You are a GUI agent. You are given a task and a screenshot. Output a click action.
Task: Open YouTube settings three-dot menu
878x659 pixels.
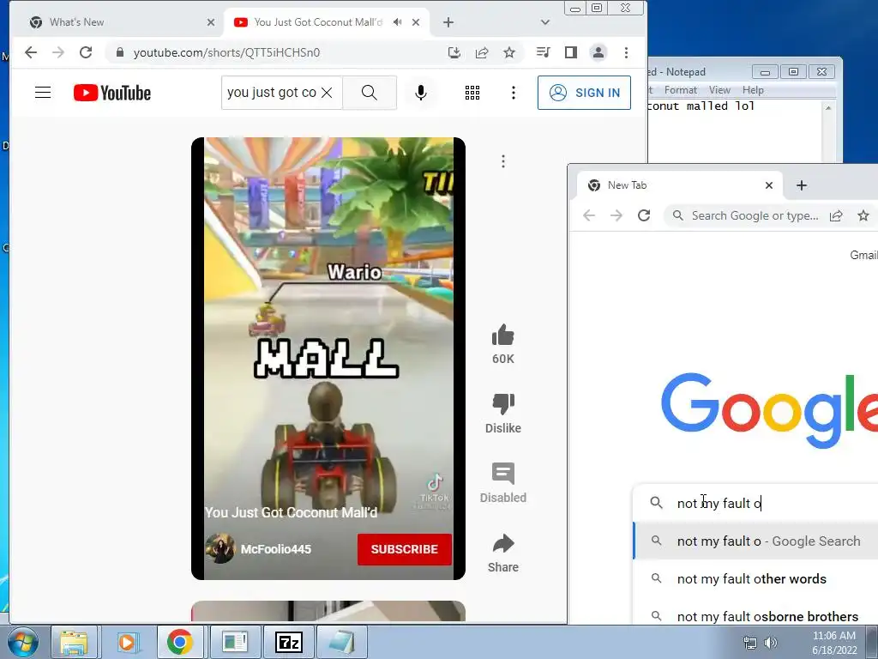point(514,93)
